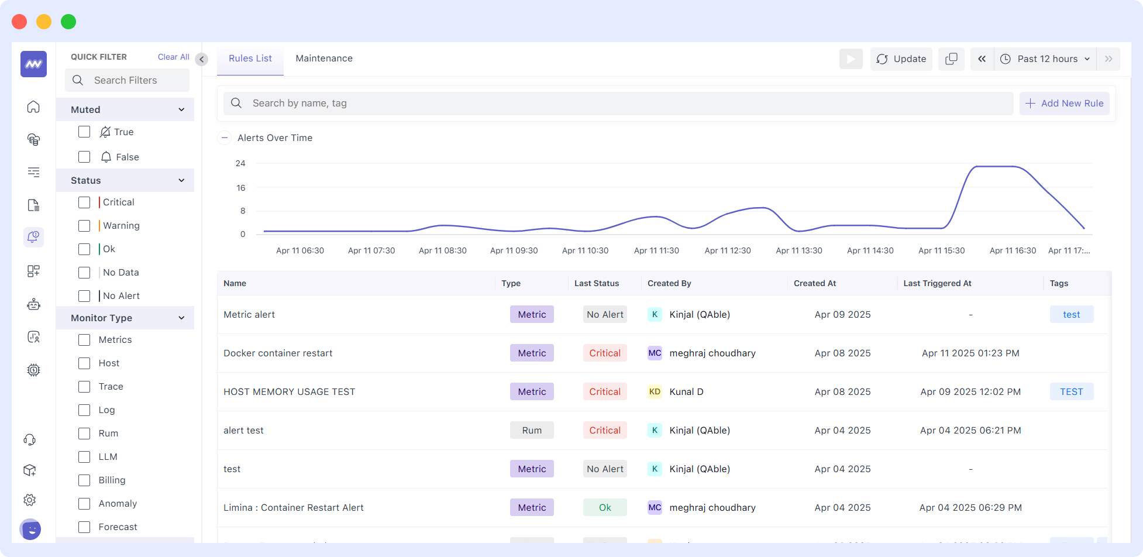Enable the Muted True filter checkbox
This screenshot has height=557, width=1143.
(84, 132)
